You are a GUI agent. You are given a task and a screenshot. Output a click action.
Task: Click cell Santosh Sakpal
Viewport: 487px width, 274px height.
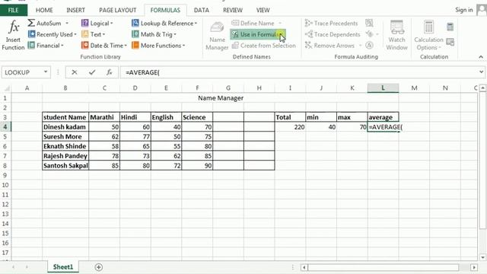[x=65, y=165]
